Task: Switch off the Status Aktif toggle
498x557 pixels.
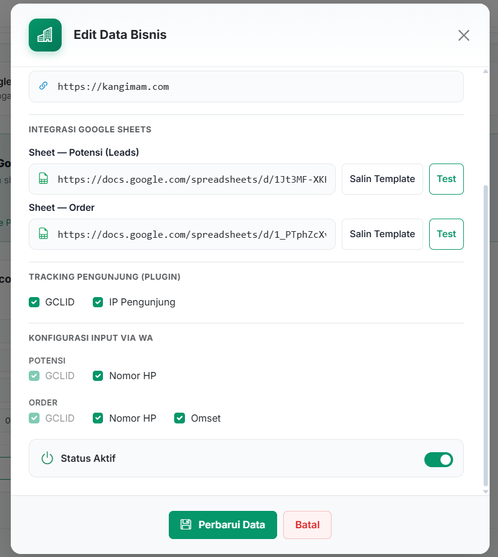Action: click(x=438, y=459)
